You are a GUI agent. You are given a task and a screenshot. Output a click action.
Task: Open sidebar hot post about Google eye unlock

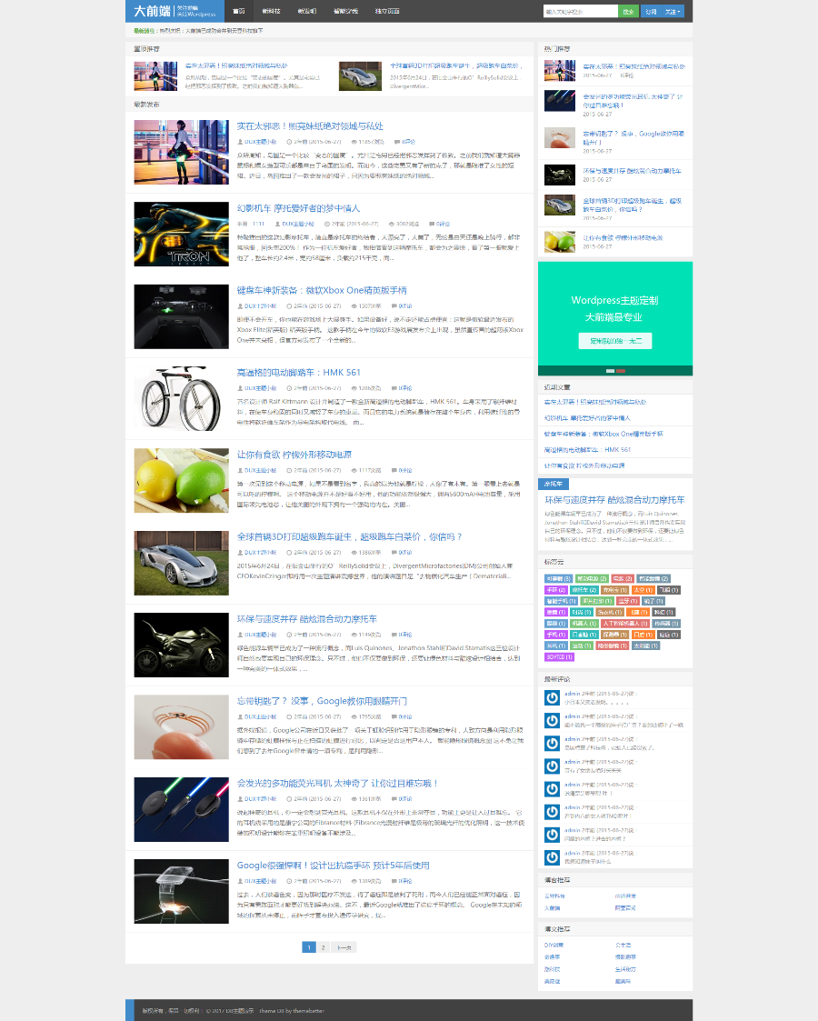(633, 137)
